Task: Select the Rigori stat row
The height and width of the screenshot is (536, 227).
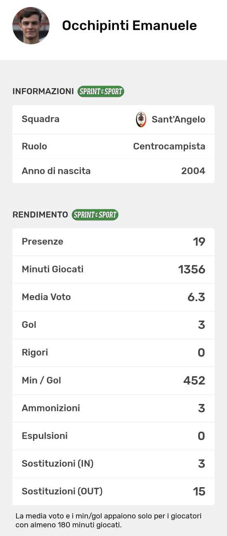Action: point(113,353)
